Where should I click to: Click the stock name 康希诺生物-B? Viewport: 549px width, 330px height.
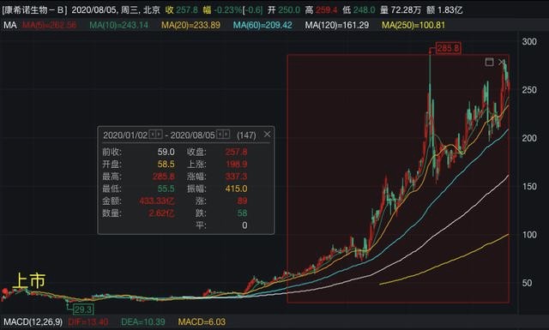34,9
